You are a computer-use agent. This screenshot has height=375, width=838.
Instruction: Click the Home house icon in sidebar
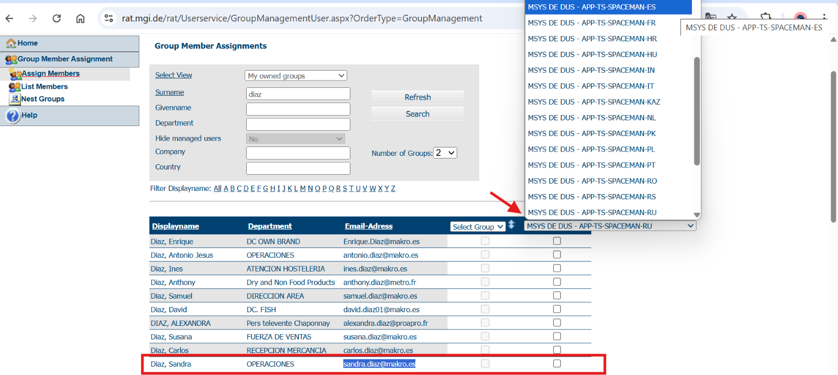pos(11,43)
